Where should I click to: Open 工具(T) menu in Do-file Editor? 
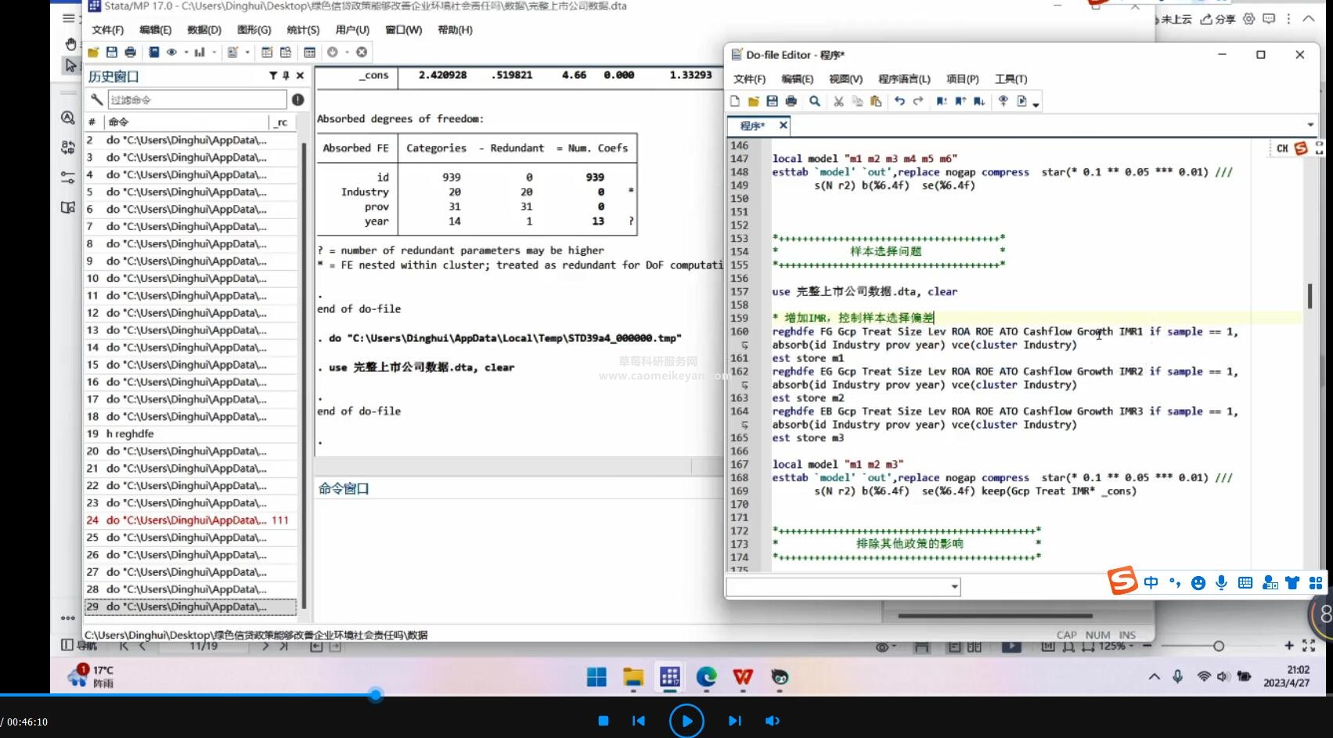[1011, 79]
